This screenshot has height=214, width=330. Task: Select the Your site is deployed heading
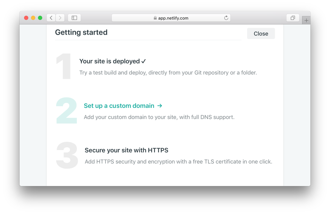tap(109, 61)
